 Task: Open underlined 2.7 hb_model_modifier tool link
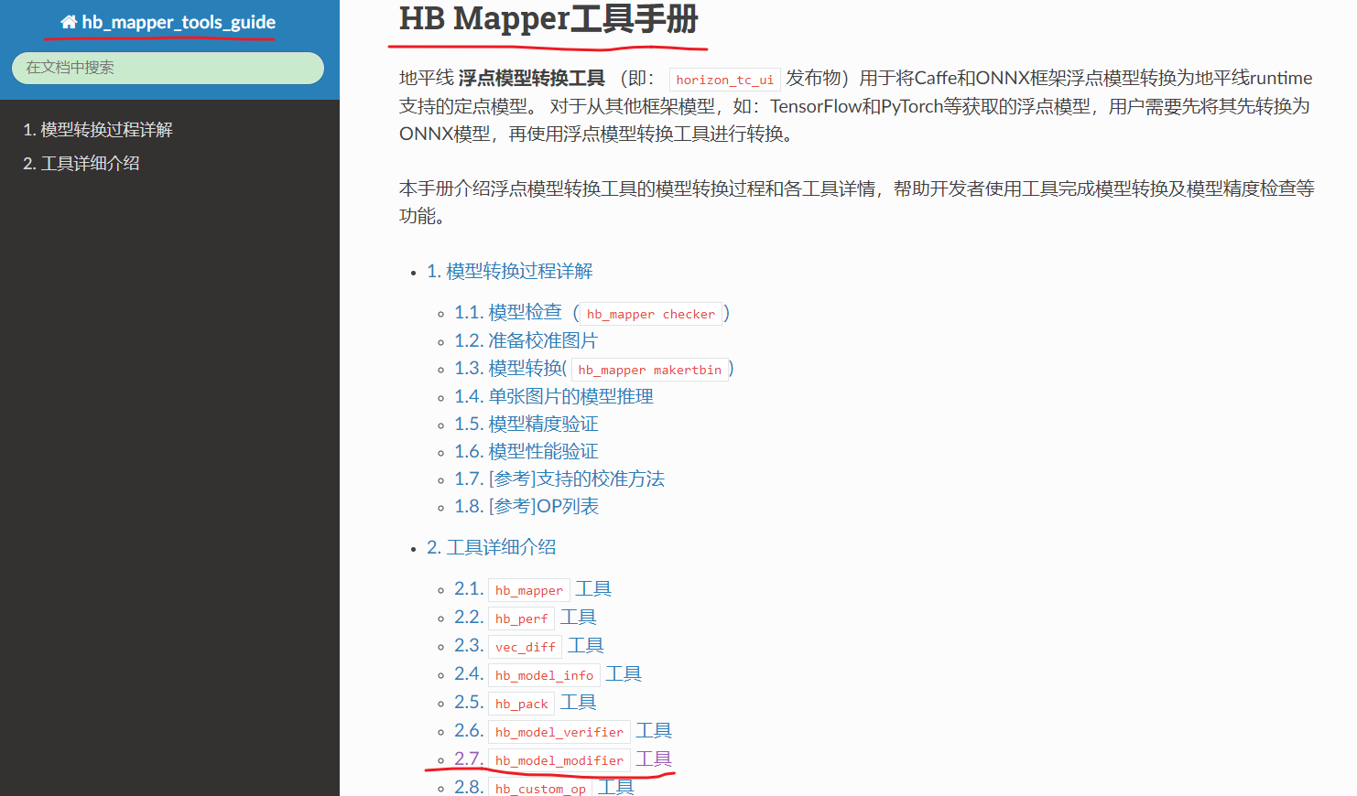click(562, 759)
